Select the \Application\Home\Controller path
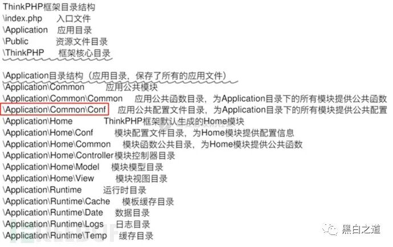The height and width of the screenshot is (247, 393). point(59,155)
